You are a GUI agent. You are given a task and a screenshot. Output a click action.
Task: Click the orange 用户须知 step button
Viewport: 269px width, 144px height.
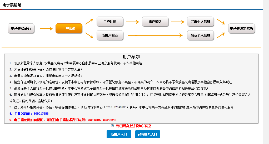tap(69, 28)
